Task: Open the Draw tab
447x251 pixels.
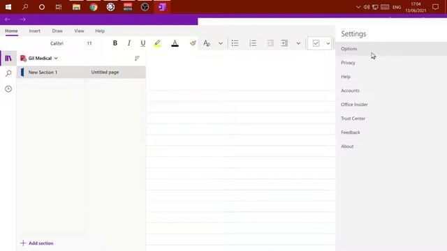Action: [x=57, y=31]
